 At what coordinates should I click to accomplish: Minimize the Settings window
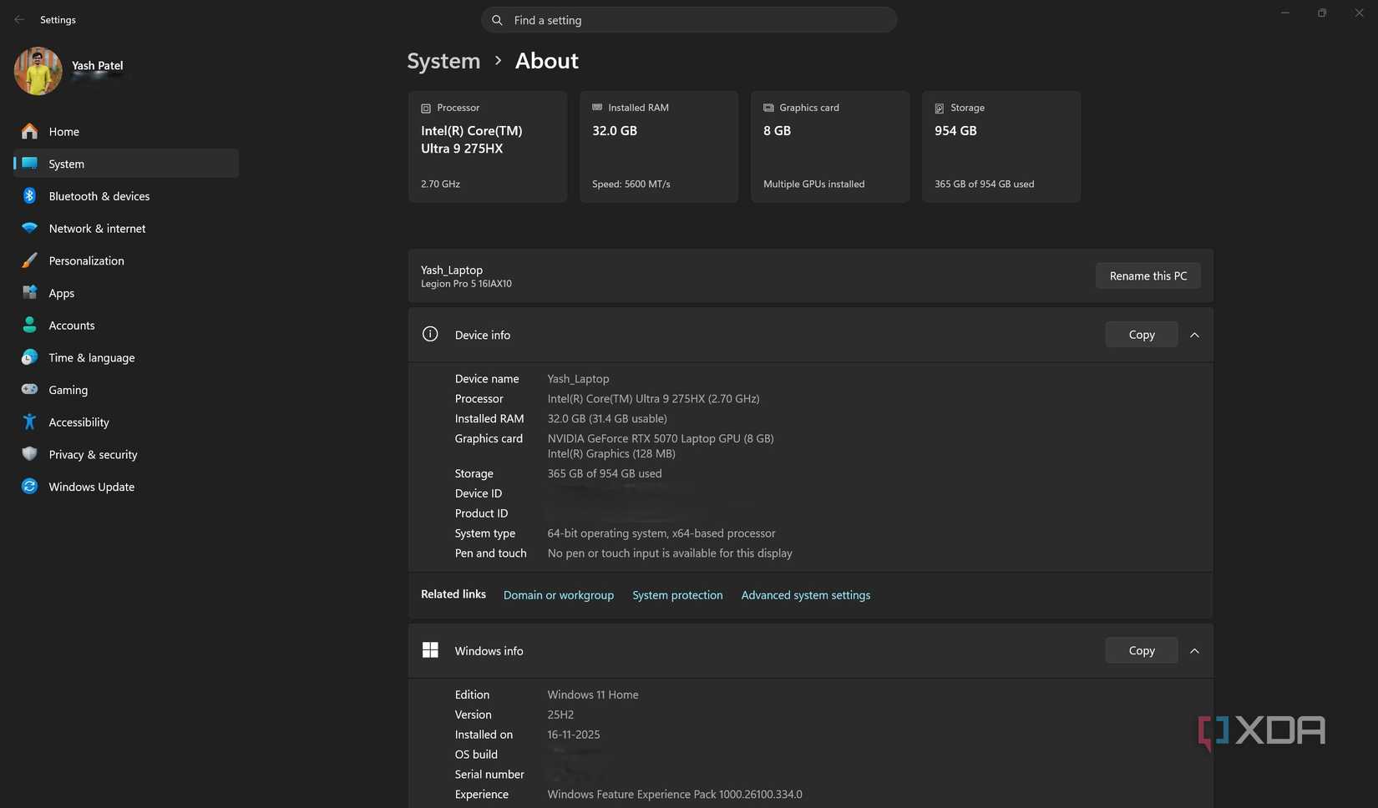pos(1285,13)
